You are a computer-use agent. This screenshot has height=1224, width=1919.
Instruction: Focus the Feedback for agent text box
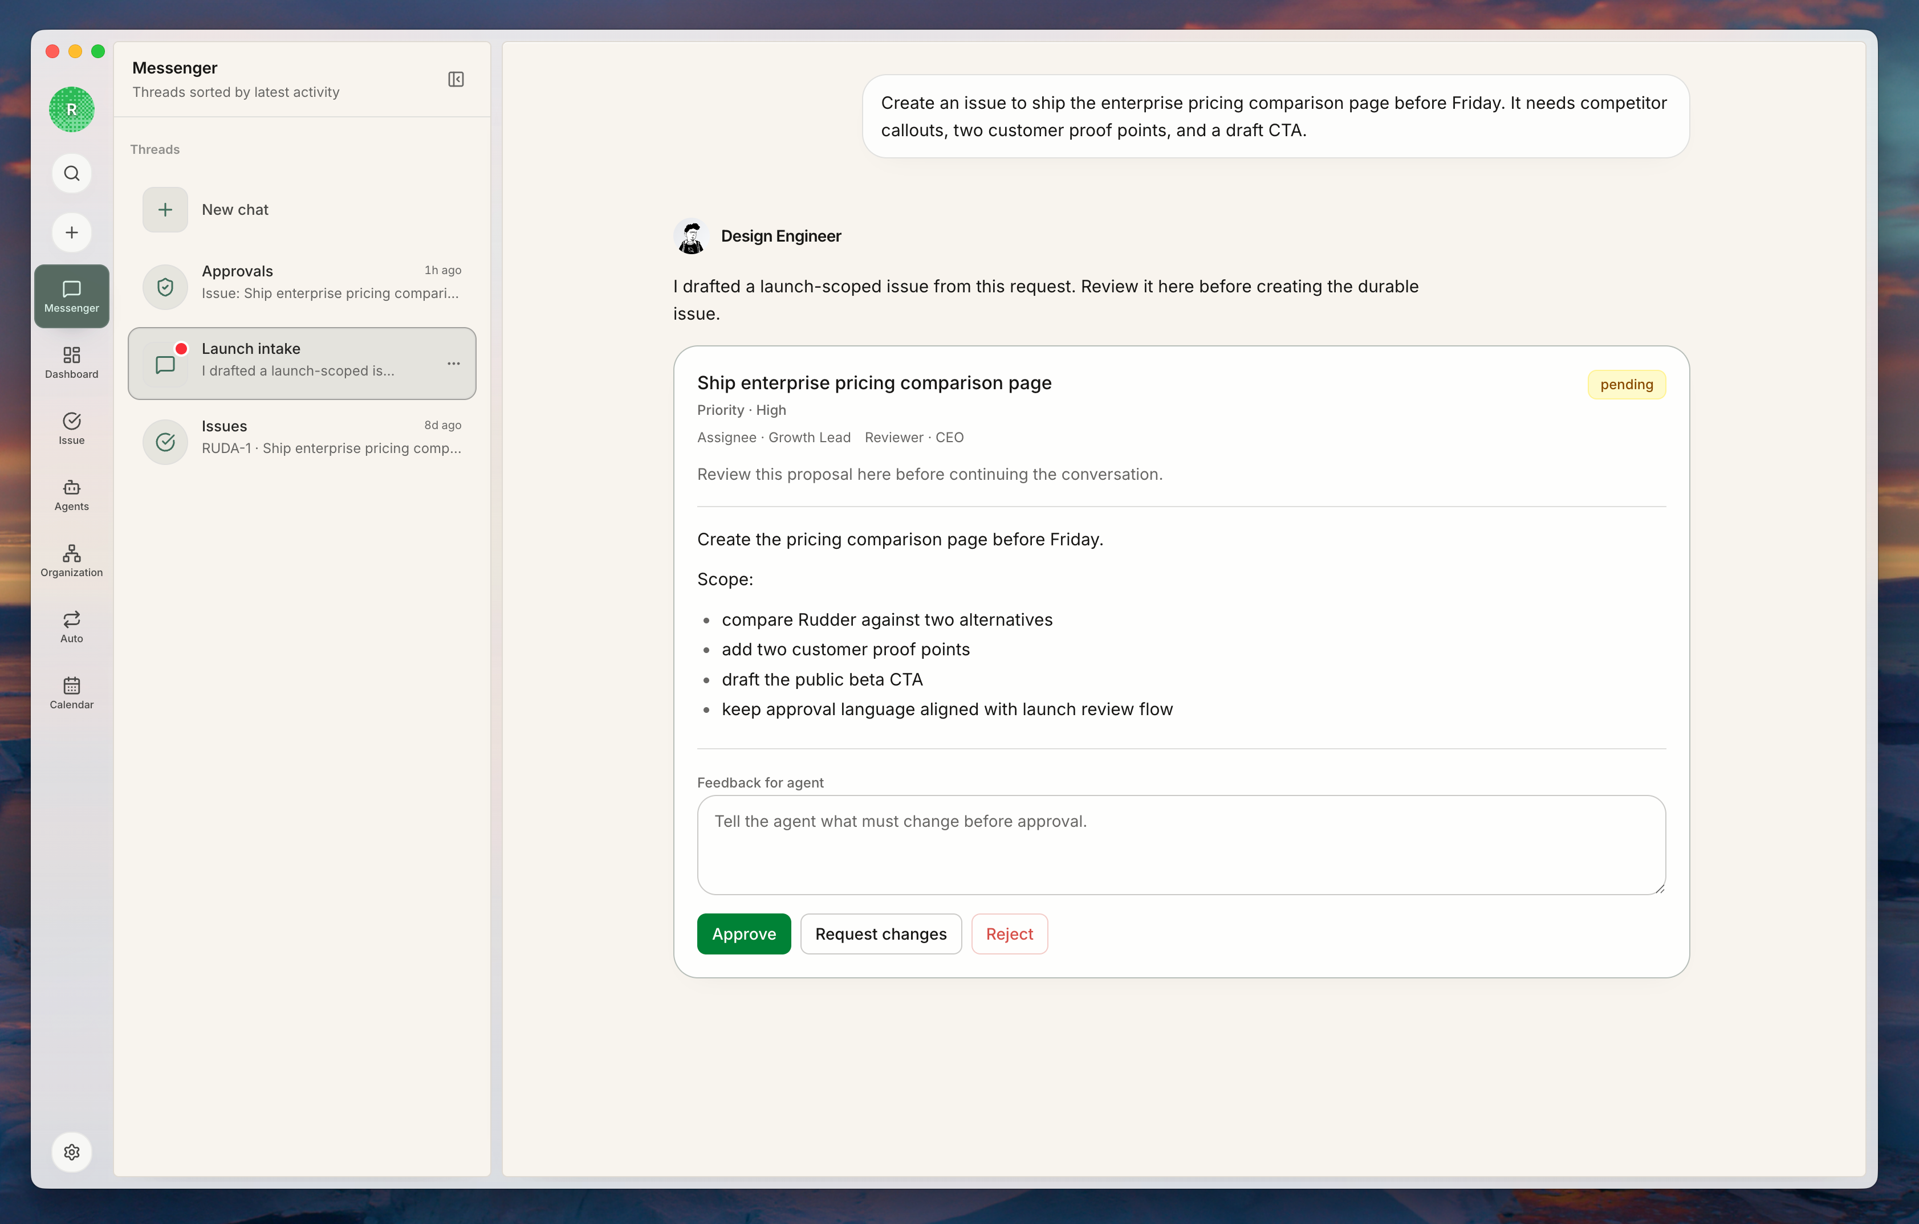click(1181, 845)
